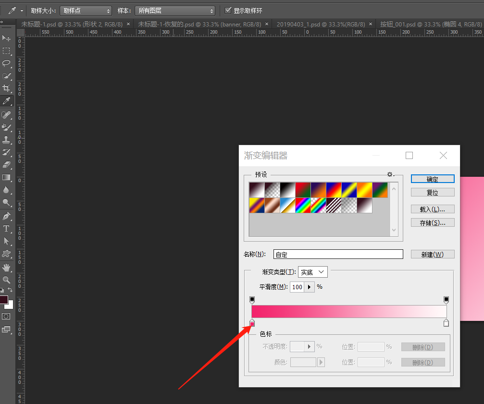Image resolution: width=484 pixels, height=404 pixels.
Task: Choose the transparent stripes gradient preset
Action: pyautogui.click(x=334, y=206)
